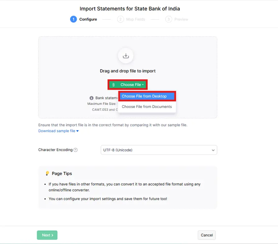This screenshot has height=244, width=278.
Task: Click the Configure step label
Action: pos(88,19)
